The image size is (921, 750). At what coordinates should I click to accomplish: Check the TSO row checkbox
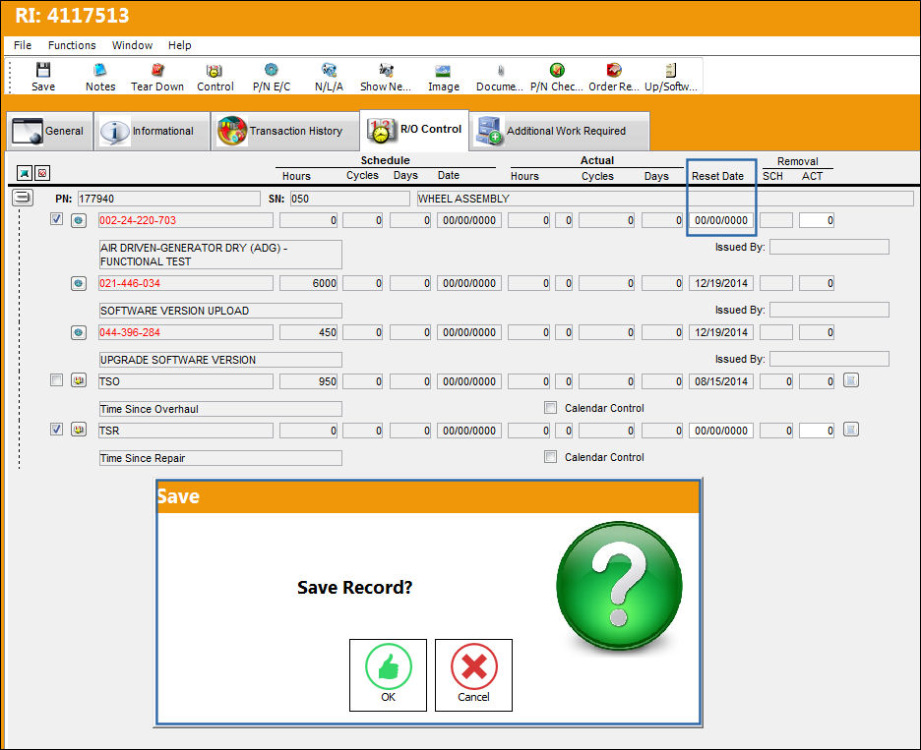coord(56,380)
